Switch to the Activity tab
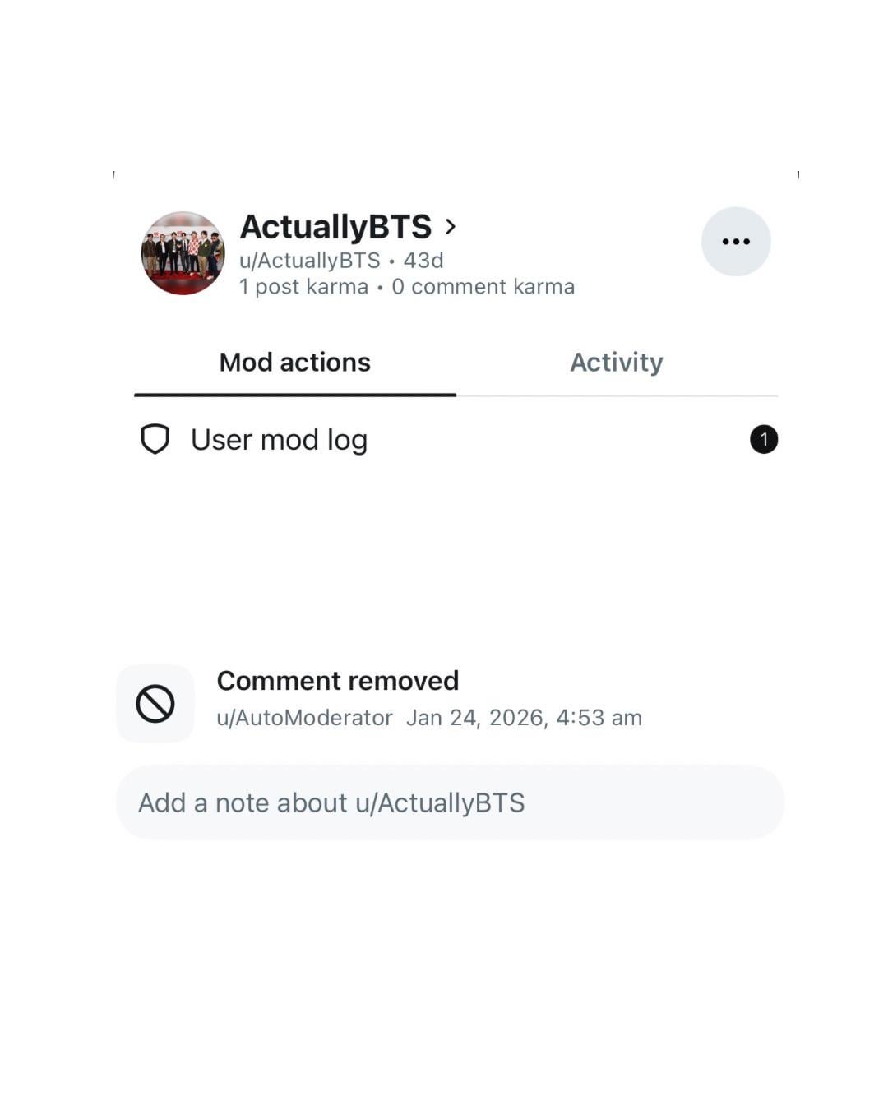 click(617, 362)
